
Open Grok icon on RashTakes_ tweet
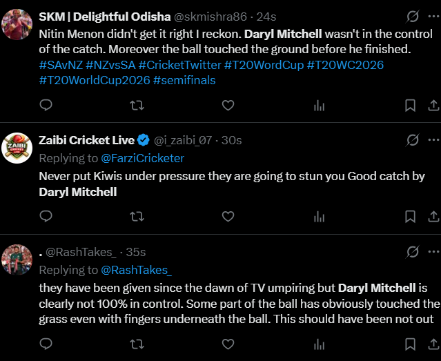tap(413, 252)
